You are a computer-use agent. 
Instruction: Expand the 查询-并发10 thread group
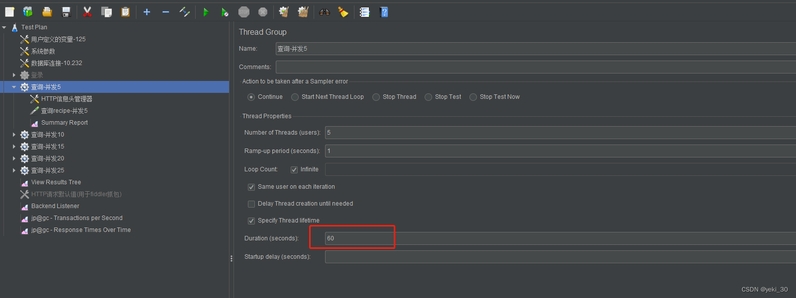14,135
